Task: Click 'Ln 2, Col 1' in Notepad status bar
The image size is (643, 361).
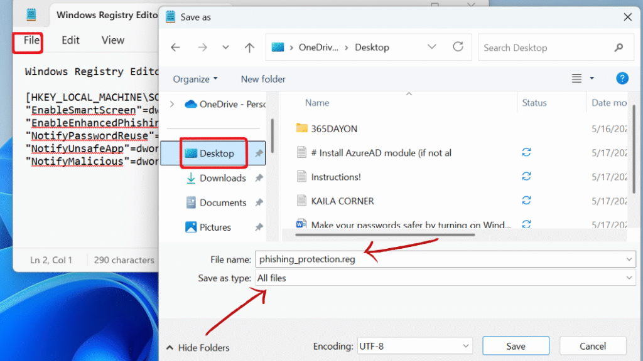Action: pos(51,260)
